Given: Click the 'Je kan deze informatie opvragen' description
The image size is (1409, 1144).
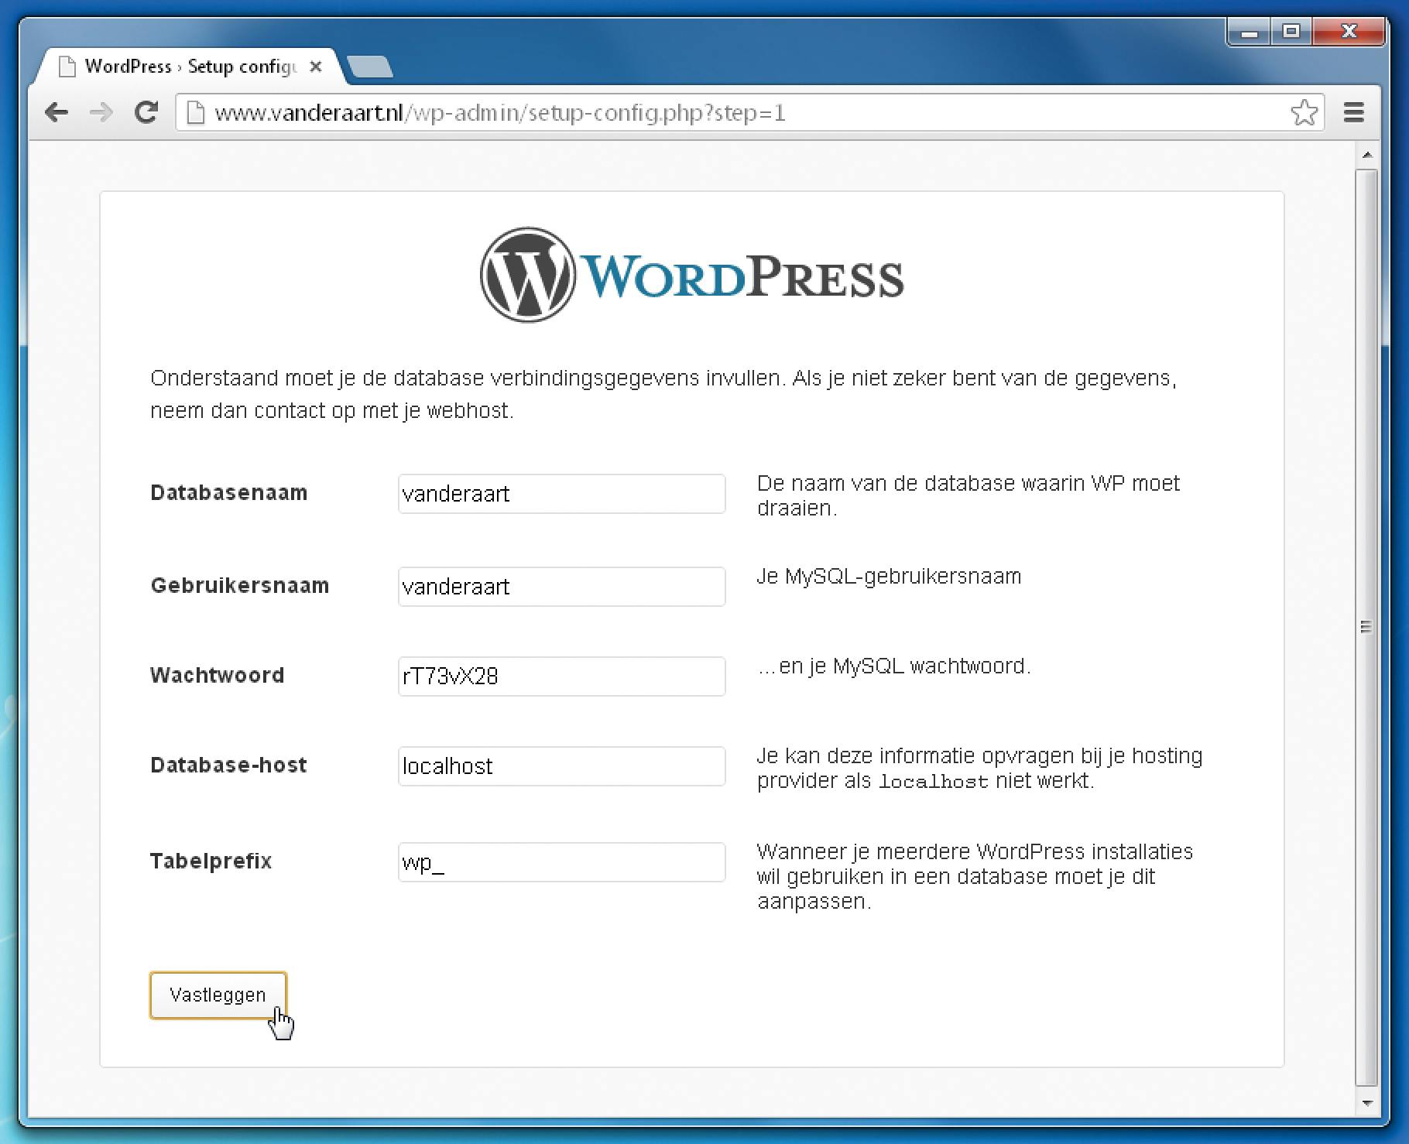Looking at the screenshot, I should pos(979,769).
